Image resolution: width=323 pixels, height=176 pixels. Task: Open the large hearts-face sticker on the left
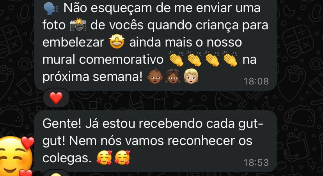coord(16,156)
